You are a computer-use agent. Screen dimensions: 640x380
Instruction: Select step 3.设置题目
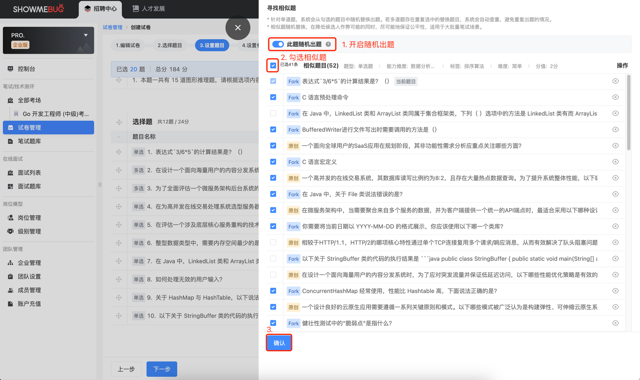click(212, 45)
